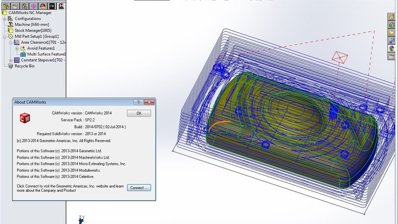Select Avoid Features1 in the tree
Viewport: 398px width, 224px height.
pos(41,48)
